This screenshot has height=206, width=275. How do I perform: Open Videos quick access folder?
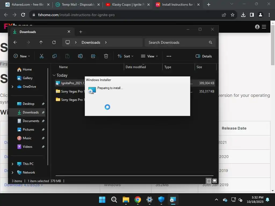click(x=27, y=147)
